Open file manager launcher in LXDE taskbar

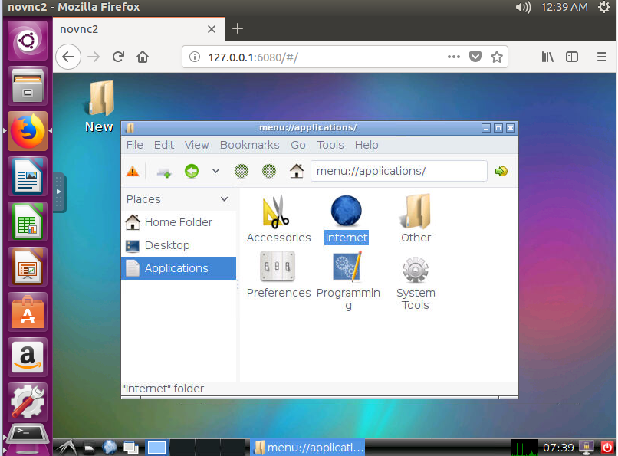[89, 448]
